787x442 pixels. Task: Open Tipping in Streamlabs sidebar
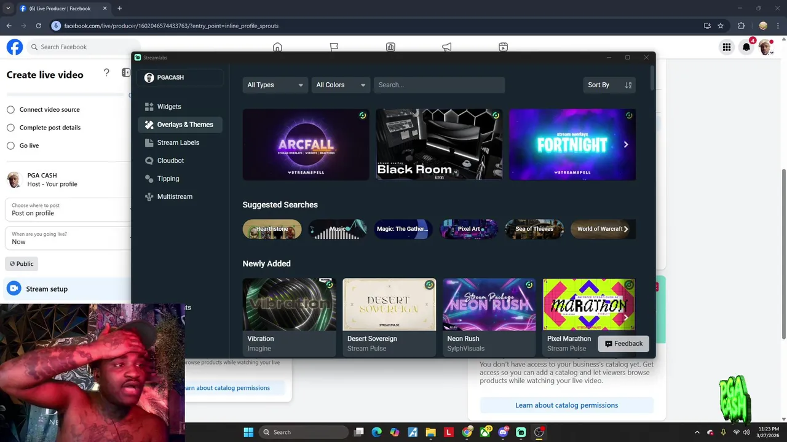180,179
